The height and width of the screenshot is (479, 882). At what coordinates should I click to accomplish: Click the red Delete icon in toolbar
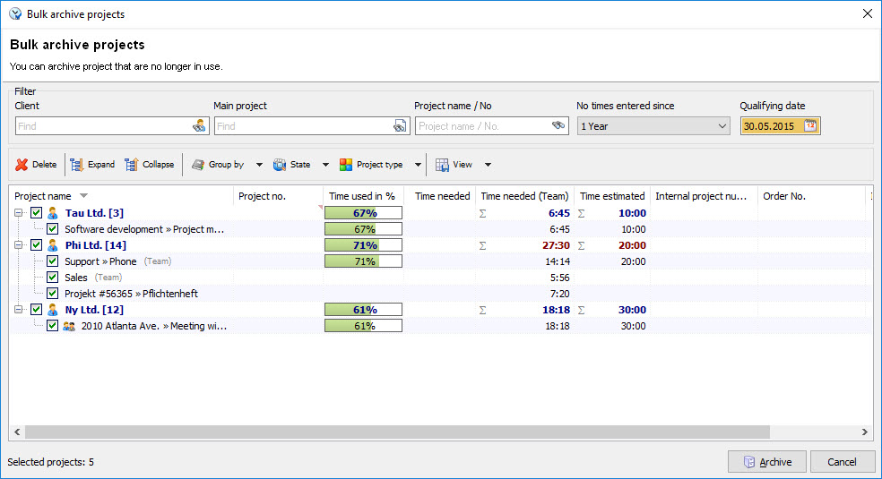click(22, 165)
